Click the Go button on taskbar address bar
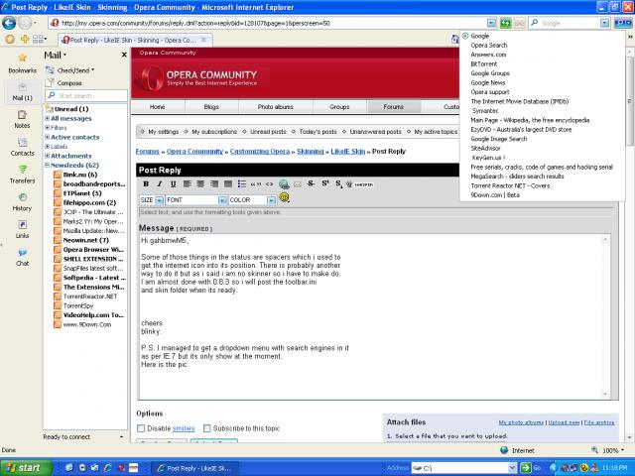 (x=531, y=468)
